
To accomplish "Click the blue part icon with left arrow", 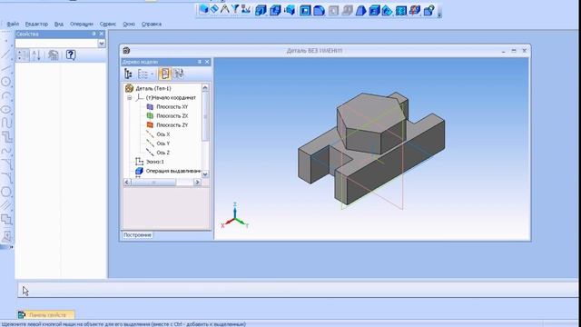I will [290, 10].
